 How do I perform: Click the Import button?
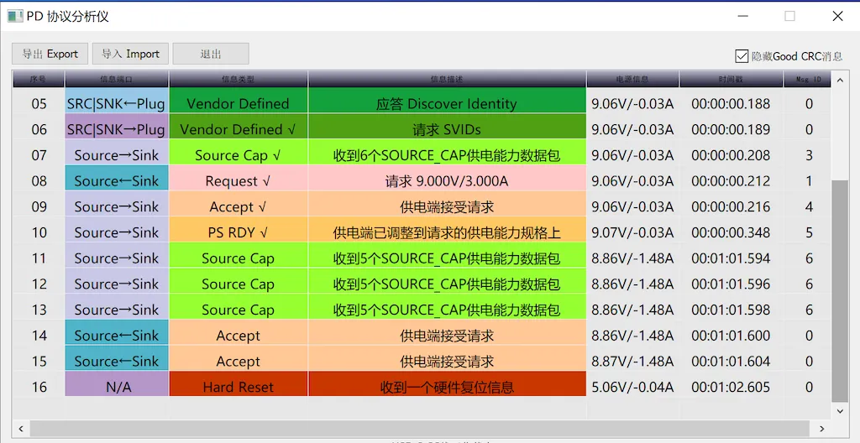click(130, 54)
